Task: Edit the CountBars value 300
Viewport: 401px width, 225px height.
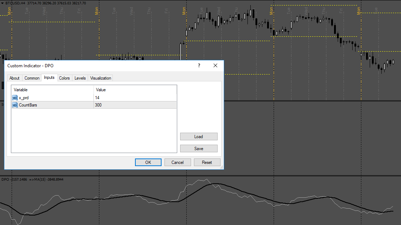Action: [135, 105]
